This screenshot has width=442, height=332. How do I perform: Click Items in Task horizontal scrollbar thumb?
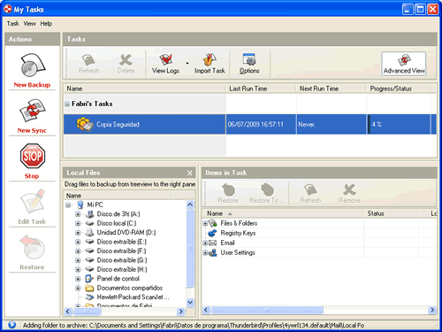tap(267, 310)
